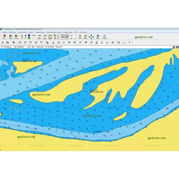Image resolution: width=179 pixels, height=179 pixels.
Task: Click the GPS send route icon
Action: (59, 43)
